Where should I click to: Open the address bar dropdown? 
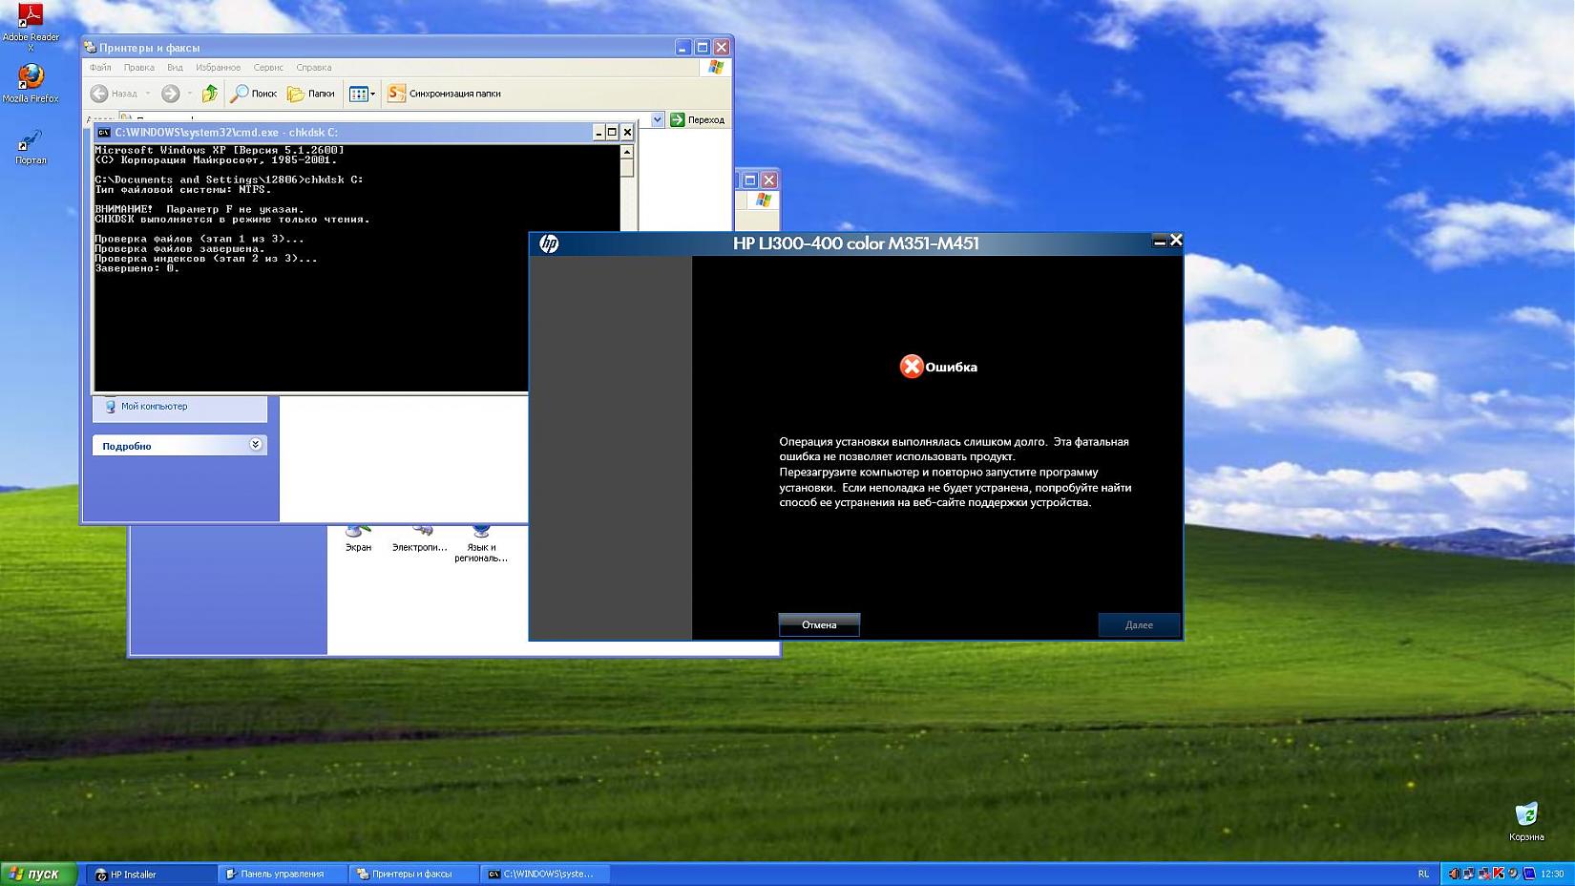pos(657,119)
